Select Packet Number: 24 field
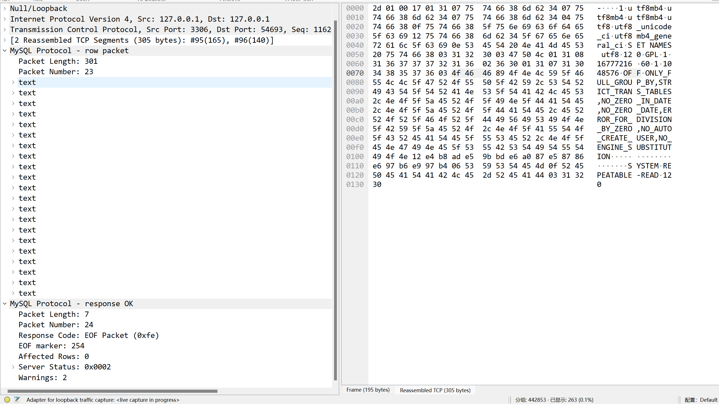719x404 pixels. 56,325
